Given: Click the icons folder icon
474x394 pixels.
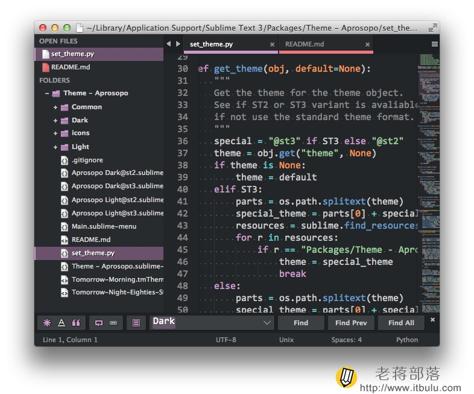Looking at the screenshot, I should (65, 133).
